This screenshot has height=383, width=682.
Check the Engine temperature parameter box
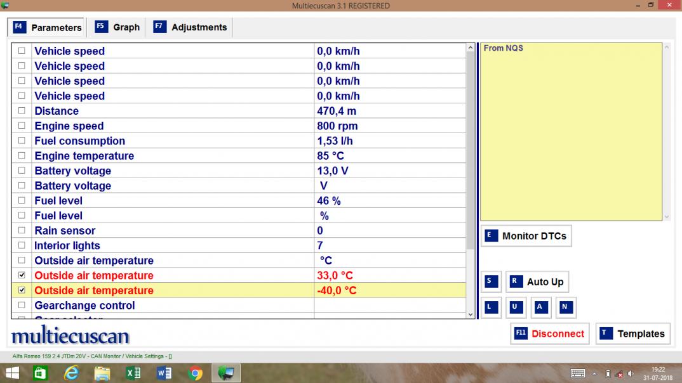click(22, 155)
